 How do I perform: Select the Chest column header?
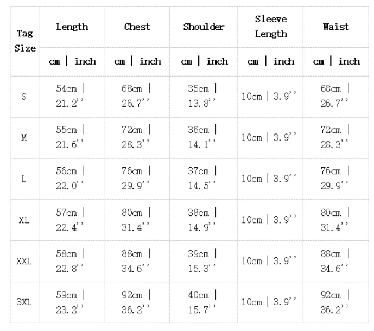click(137, 27)
